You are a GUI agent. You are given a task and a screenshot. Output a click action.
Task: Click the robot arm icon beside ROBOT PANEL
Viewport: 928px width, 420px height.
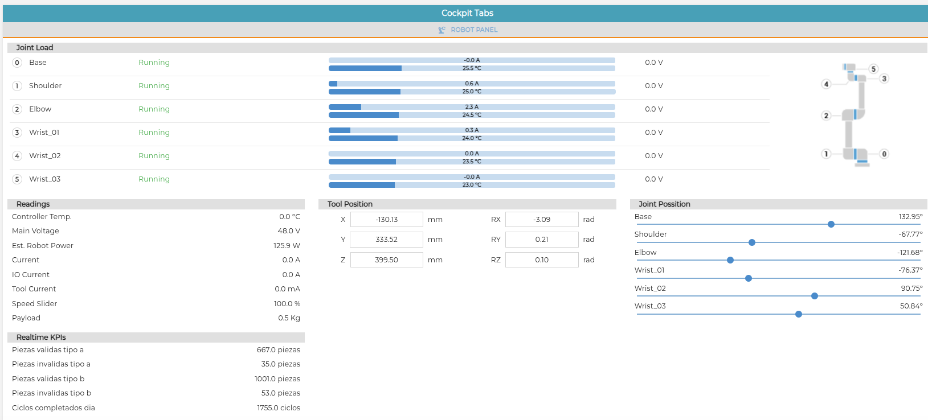[441, 30]
